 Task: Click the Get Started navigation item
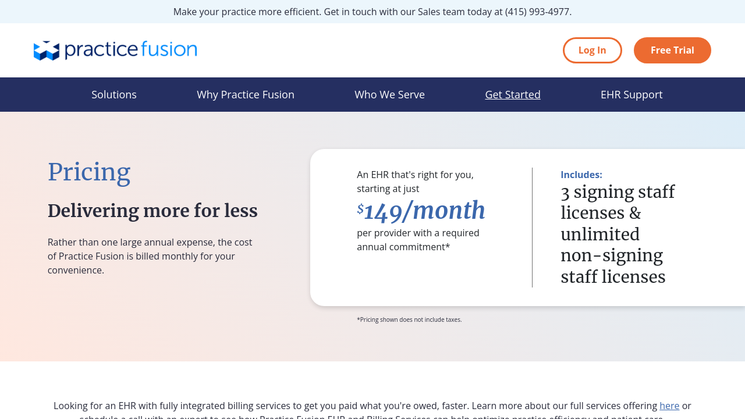(513, 94)
